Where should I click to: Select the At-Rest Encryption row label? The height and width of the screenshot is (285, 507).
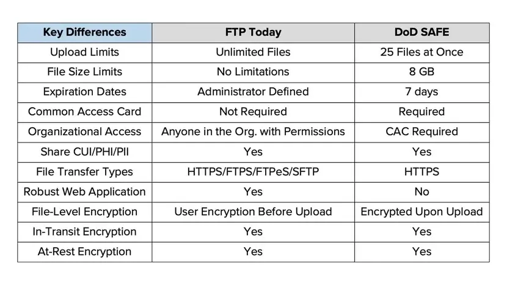[x=84, y=251]
